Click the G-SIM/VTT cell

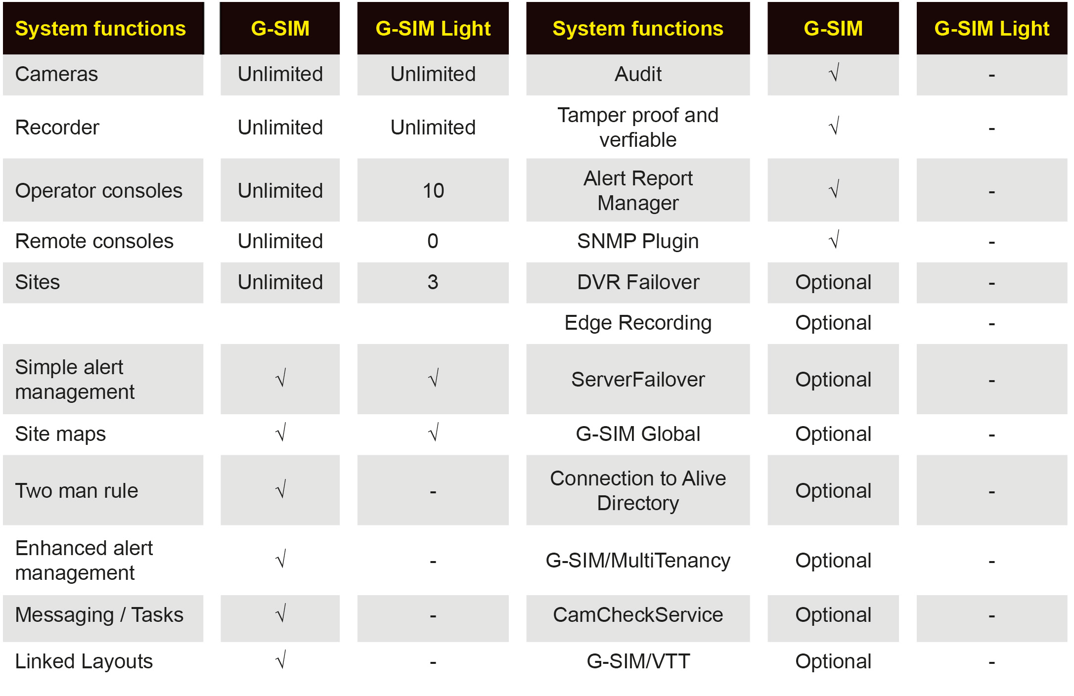(638, 661)
